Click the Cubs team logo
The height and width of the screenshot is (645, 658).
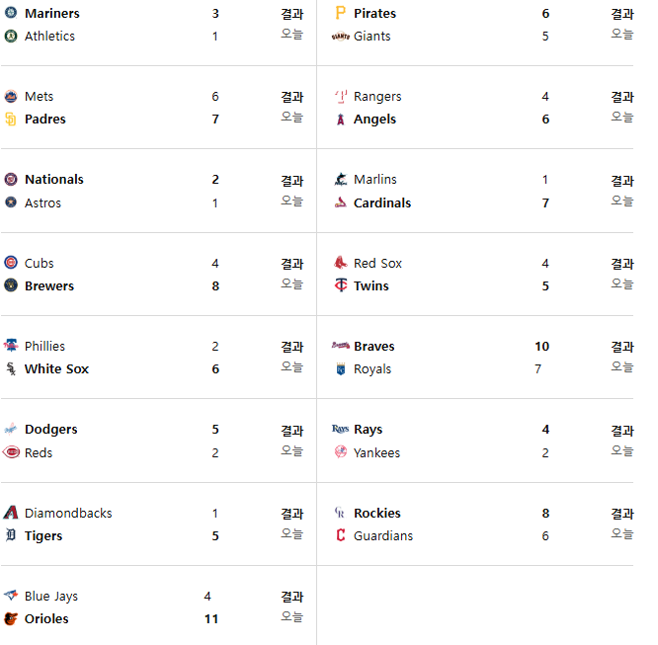pos(11,263)
